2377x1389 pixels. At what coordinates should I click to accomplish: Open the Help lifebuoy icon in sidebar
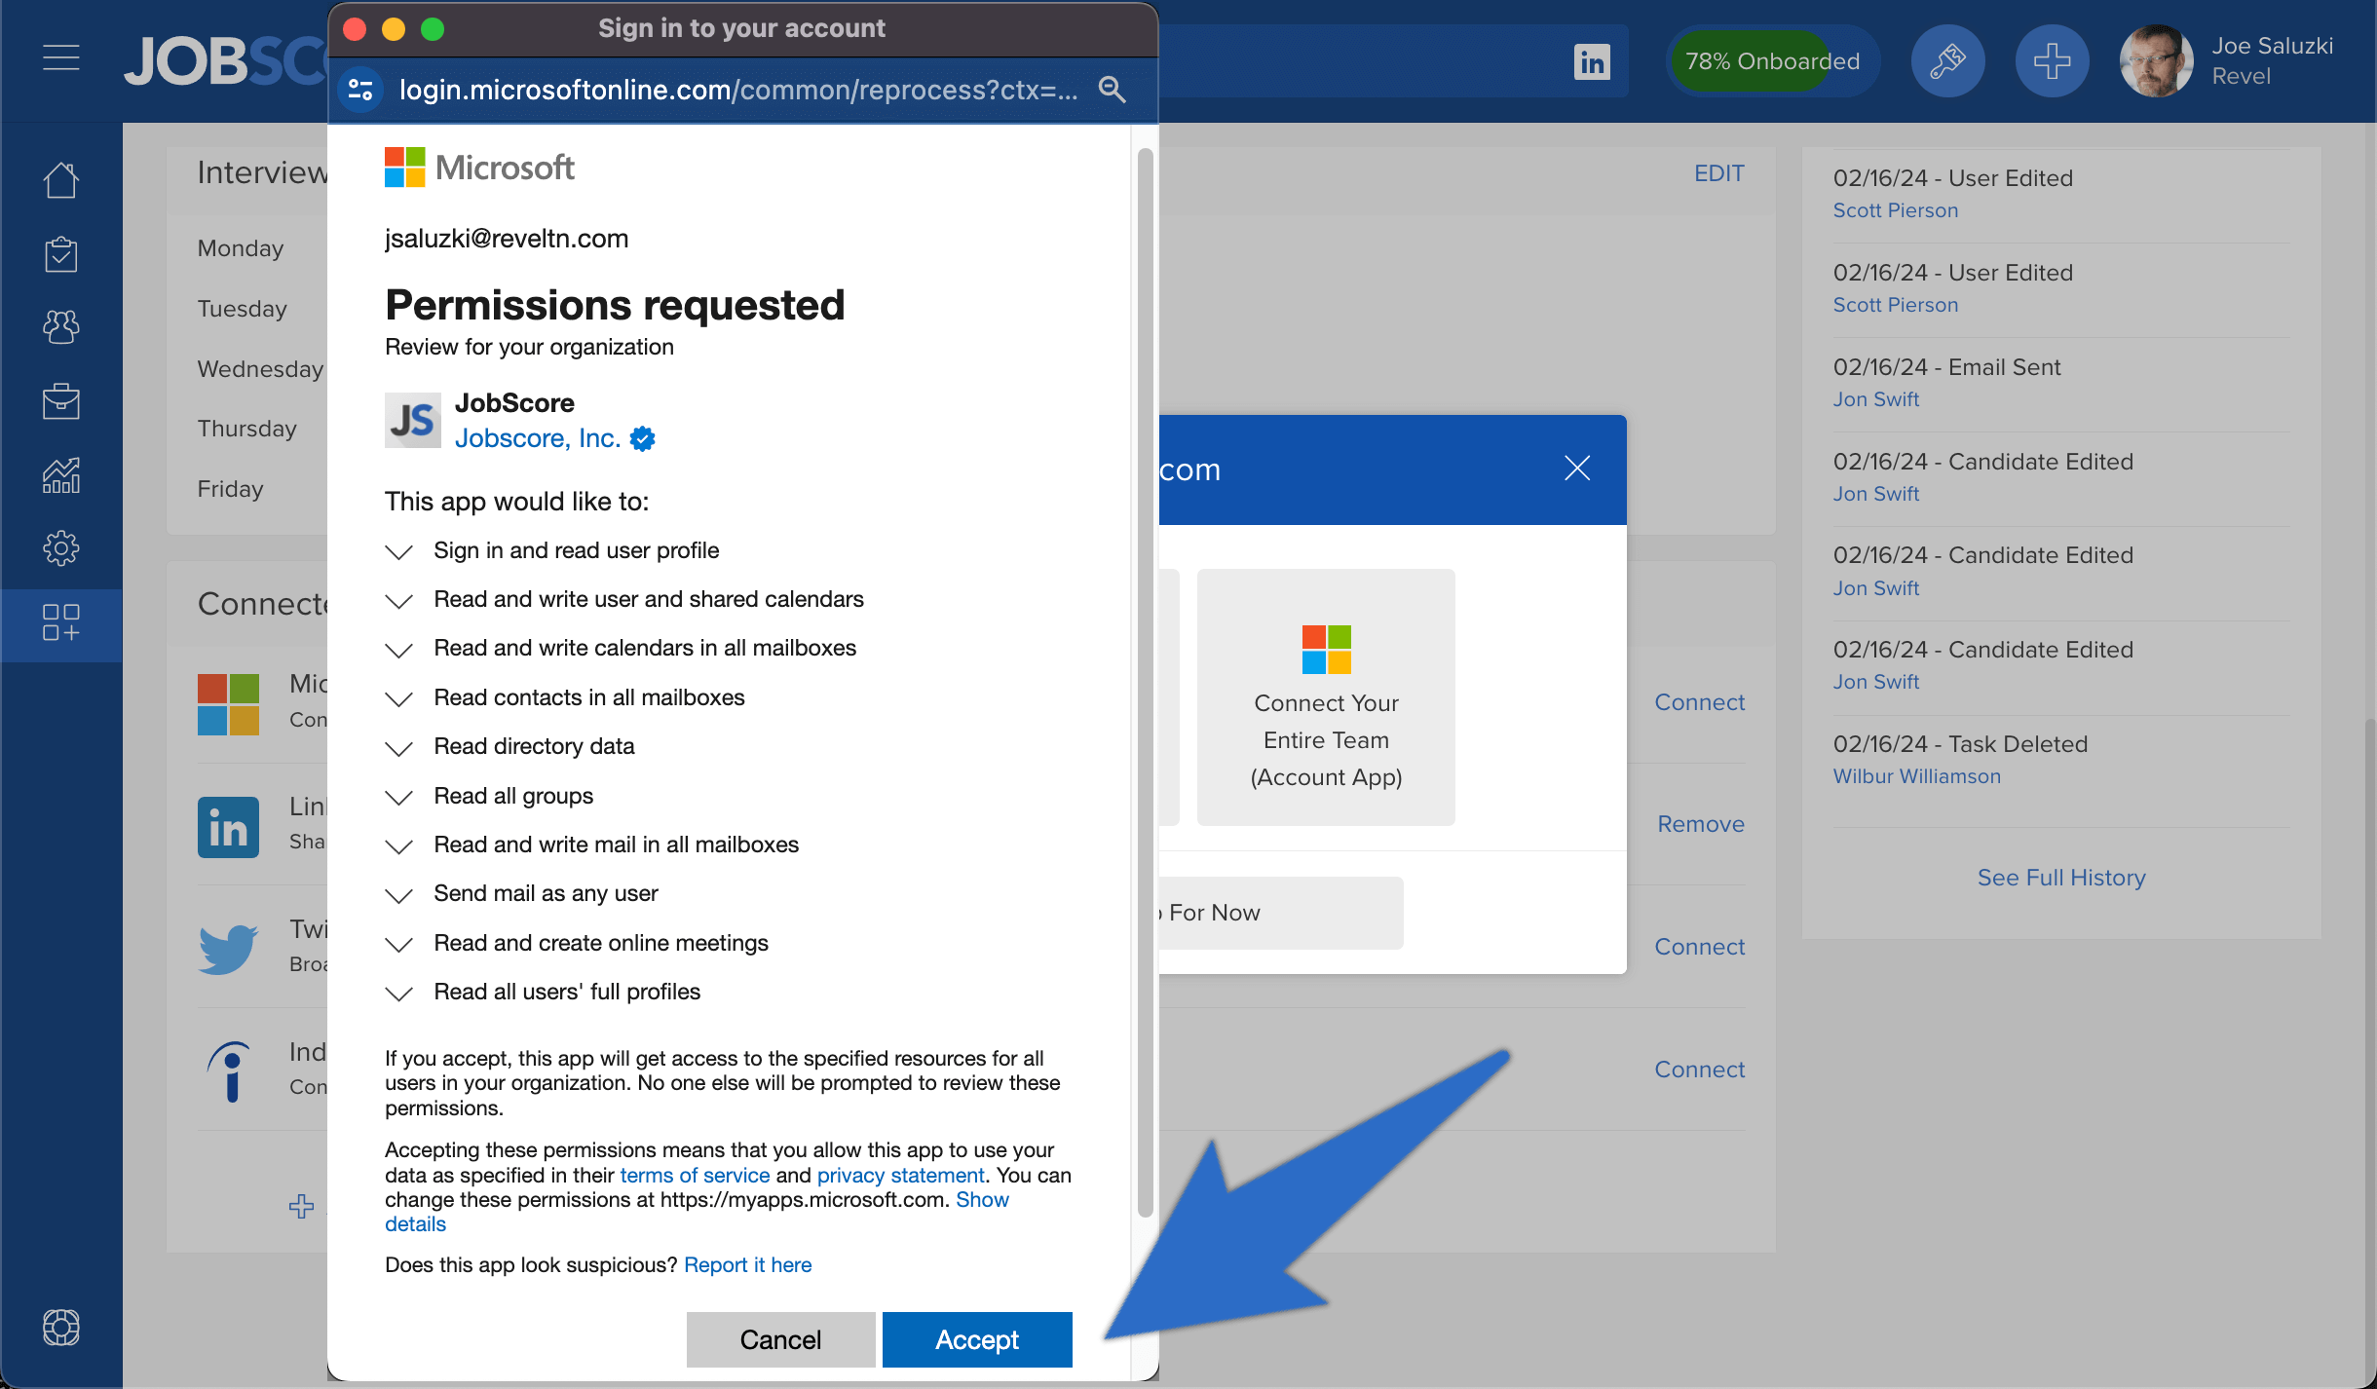[60, 1327]
